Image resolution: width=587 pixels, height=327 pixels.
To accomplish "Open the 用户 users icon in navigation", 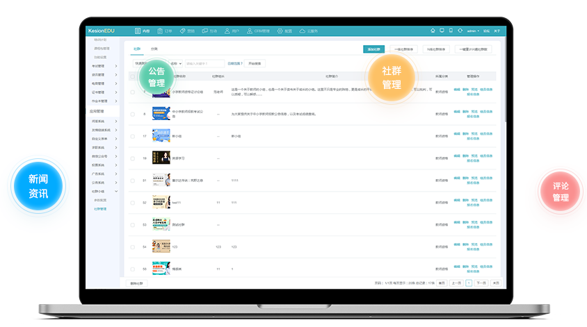I will tap(227, 31).
